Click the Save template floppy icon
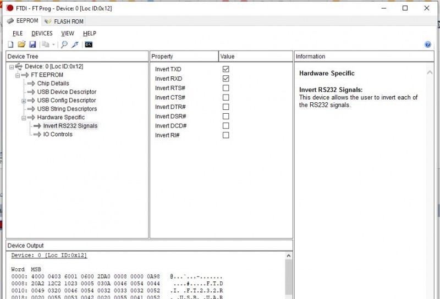440x299 pixels. tap(32, 45)
